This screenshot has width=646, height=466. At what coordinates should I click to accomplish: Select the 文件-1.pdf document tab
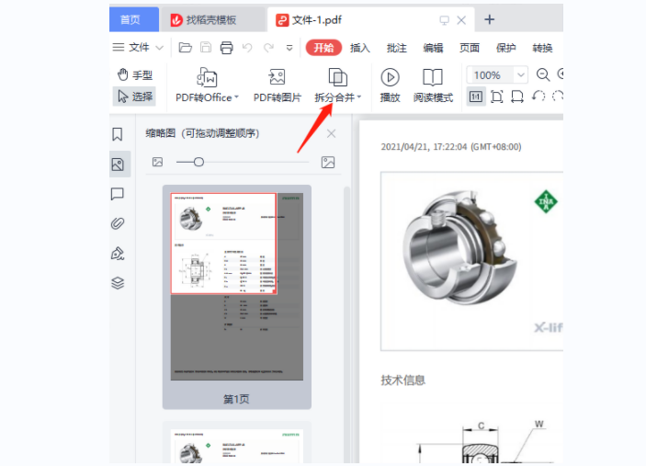pyautogui.click(x=316, y=20)
